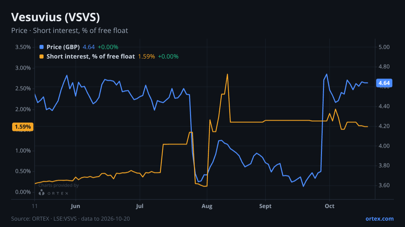Click the Aug x-axis label
This screenshot has height=227, width=405.
(207, 206)
